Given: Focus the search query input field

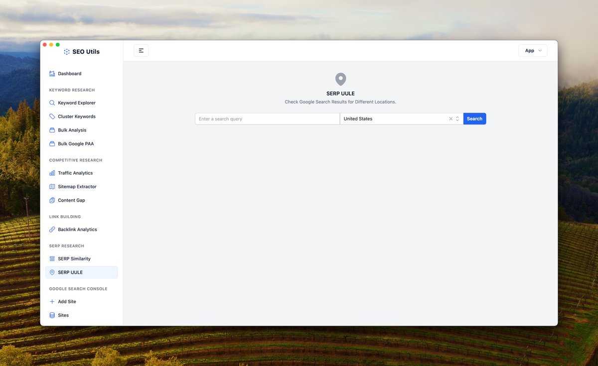Looking at the screenshot, I should tap(267, 119).
